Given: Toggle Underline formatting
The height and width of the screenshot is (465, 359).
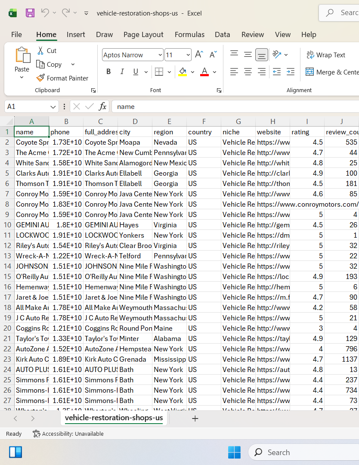Looking at the screenshot, I should point(136,72).
